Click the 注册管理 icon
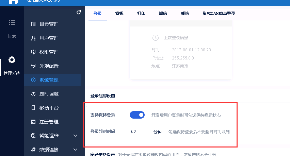 (33, 122)
